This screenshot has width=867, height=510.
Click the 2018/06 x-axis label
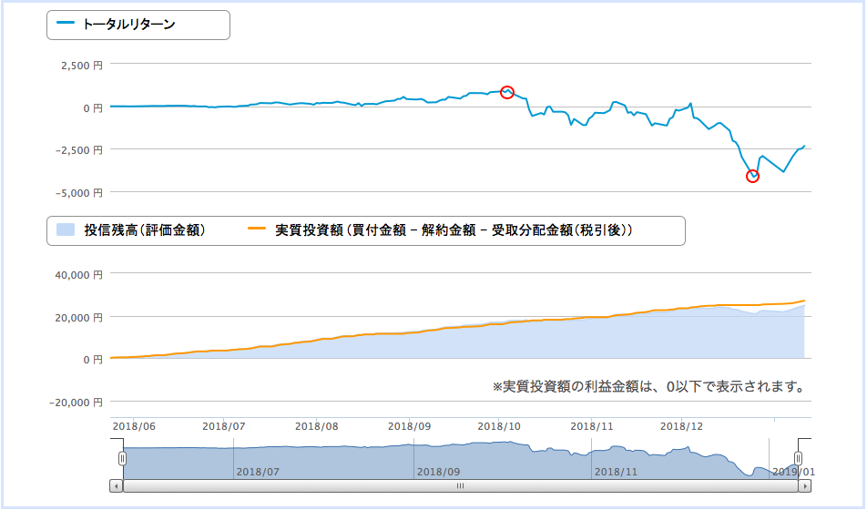click(x=134, y=426)
